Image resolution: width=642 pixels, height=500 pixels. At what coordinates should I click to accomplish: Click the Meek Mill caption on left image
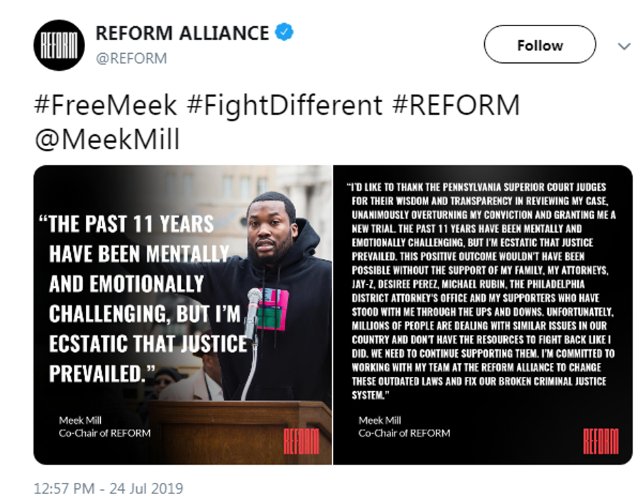tap(83, 420)
